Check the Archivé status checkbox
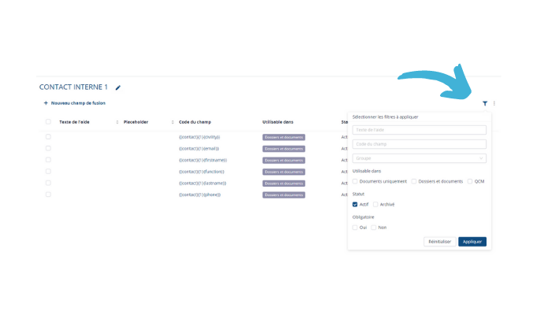This screenshot has width=552, height=315. (x=376, y=204)
